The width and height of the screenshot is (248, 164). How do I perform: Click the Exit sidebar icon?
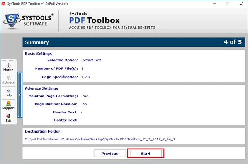(x=8, y=118)
